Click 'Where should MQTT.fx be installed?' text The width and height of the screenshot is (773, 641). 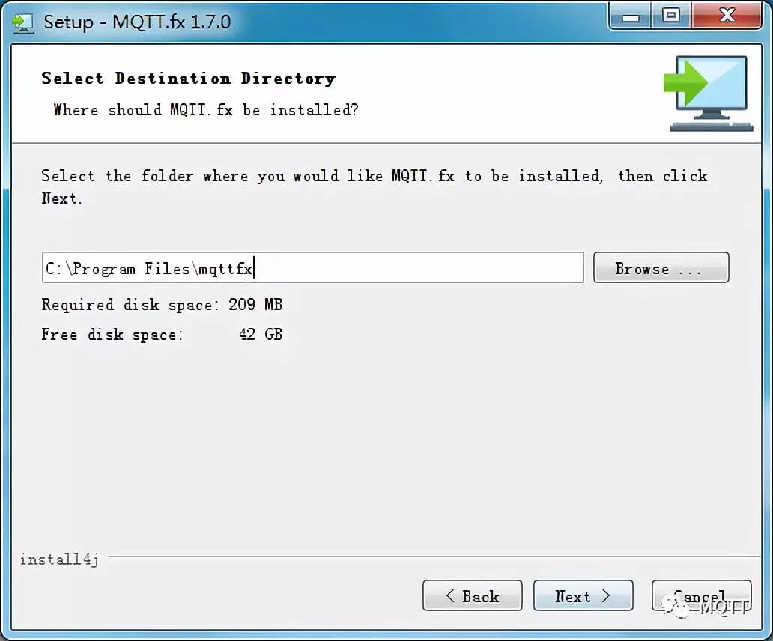(206, 110)
